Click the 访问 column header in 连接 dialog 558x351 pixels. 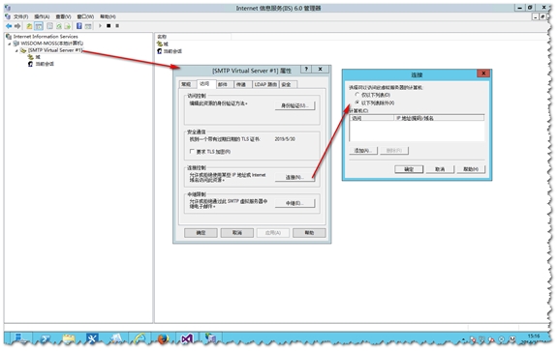pos(372,118)
